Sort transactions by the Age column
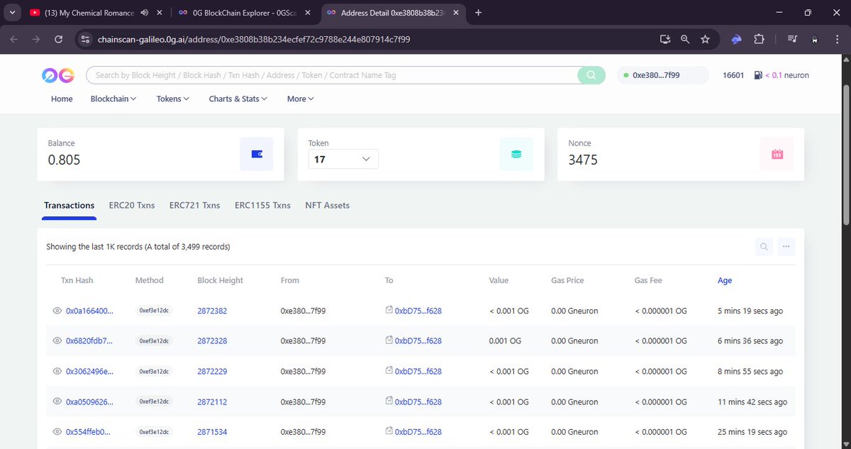The height and width of the screenshot is (449, 851). pyautogui.click(x=724, y=280)
